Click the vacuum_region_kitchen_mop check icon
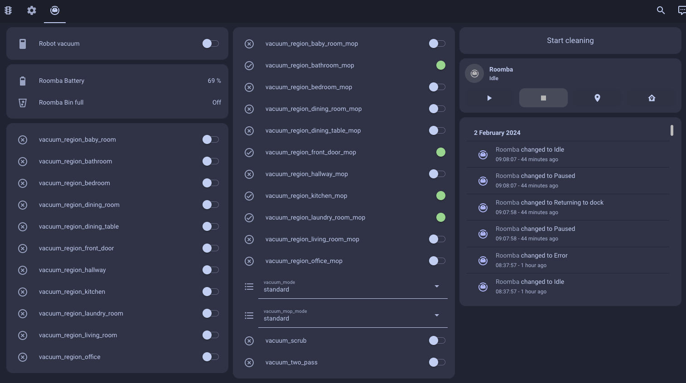 point(249,196)
